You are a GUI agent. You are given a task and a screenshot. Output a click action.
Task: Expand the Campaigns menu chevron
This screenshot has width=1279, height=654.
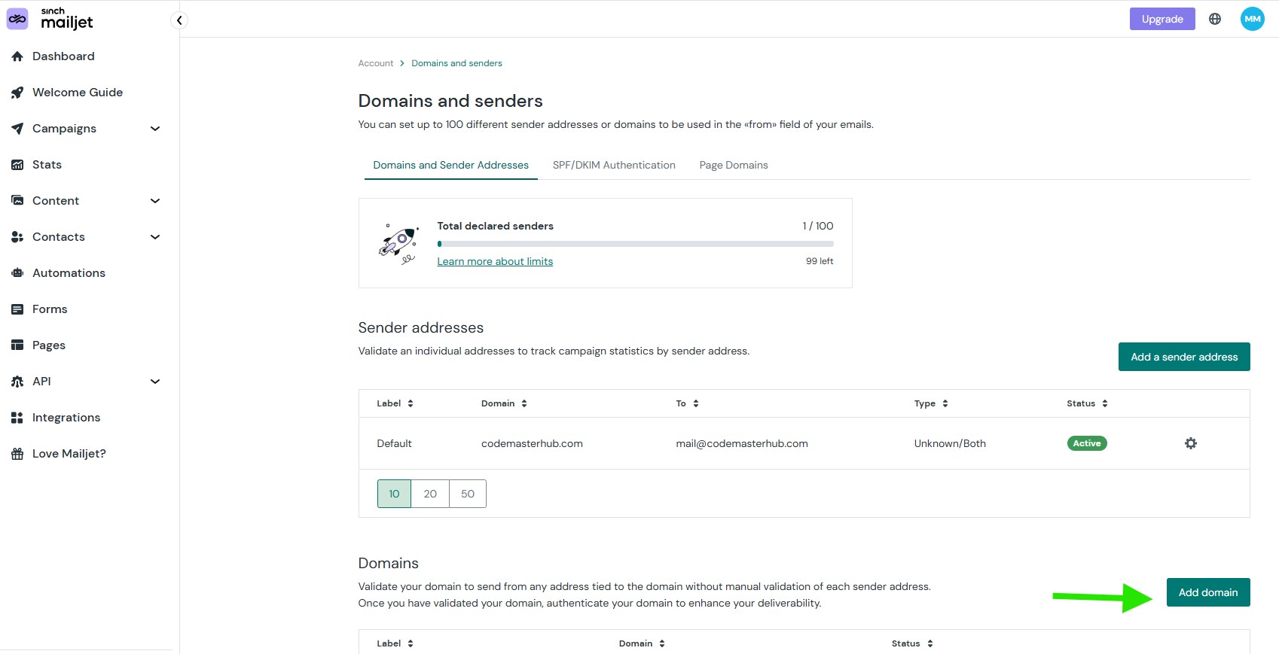coord(155,129)
